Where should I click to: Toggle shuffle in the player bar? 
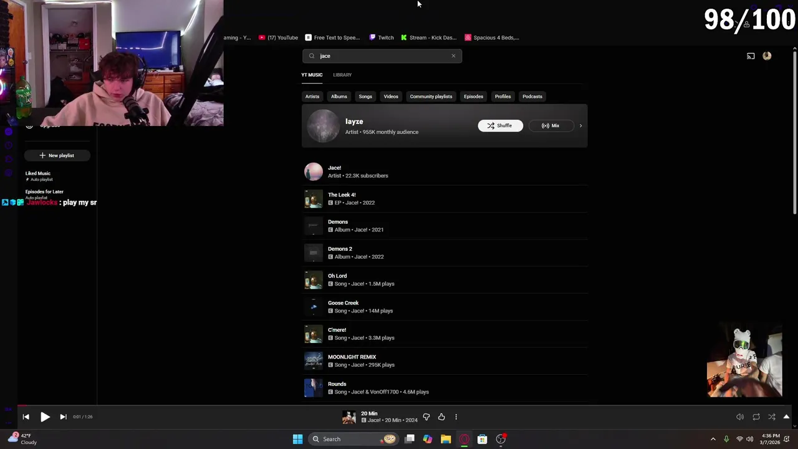click(772, 417)
